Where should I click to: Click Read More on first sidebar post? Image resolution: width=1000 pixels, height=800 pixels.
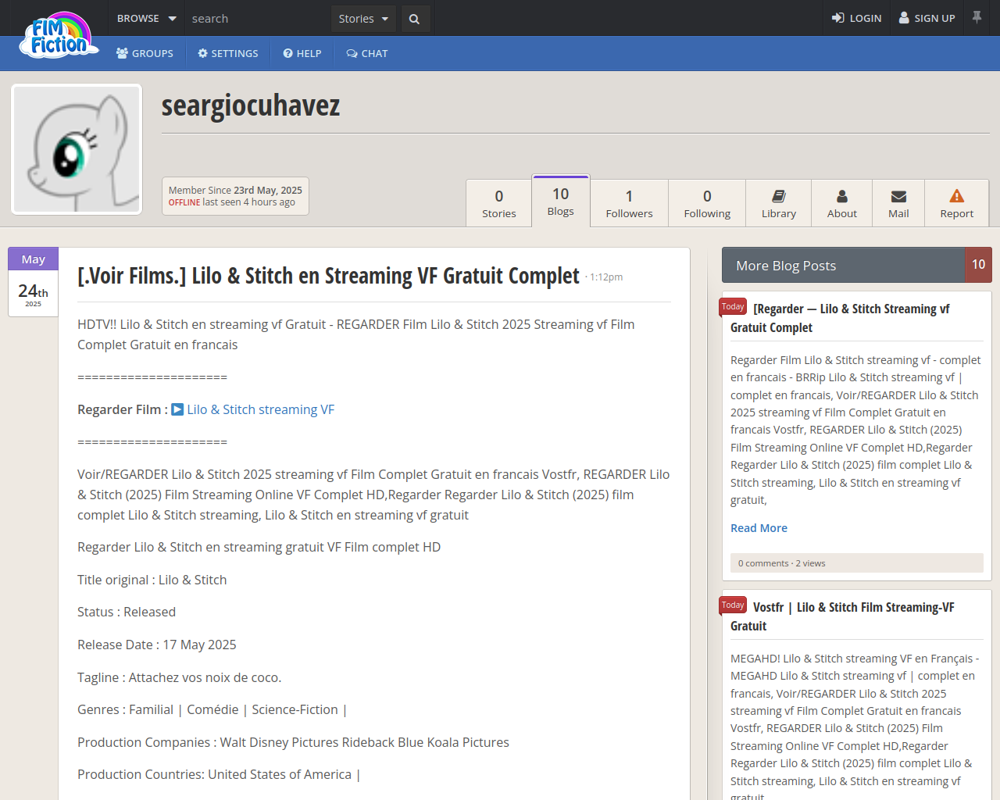coord(759,528)
